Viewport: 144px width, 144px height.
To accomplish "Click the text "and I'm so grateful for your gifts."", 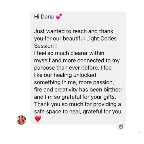I will (75, 97).
